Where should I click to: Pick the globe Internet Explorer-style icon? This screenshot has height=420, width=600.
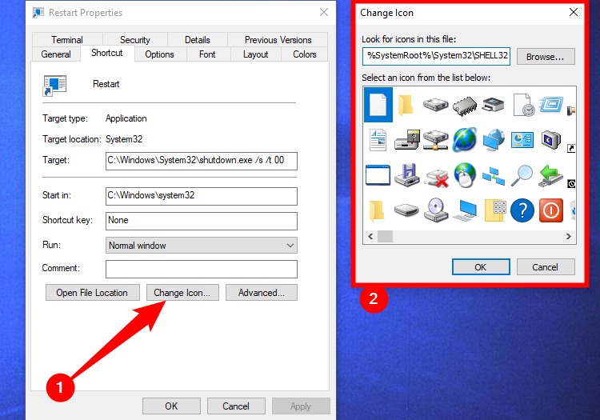click(465, 140)
